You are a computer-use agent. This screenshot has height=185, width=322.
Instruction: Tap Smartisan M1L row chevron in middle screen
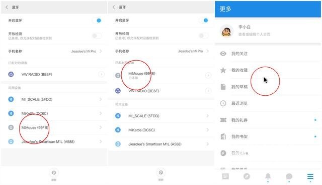coord(208,144)
